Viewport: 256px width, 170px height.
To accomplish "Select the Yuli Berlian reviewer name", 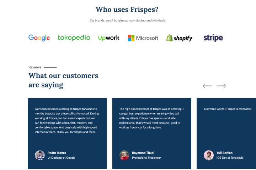I will tap(224, 153).
